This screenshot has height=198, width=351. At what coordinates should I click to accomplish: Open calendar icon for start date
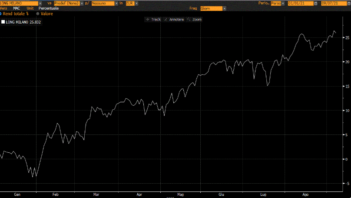tap(316, 3)
